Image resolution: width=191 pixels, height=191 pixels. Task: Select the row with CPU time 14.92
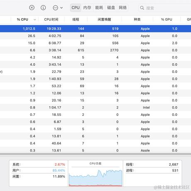coord(95,57)
